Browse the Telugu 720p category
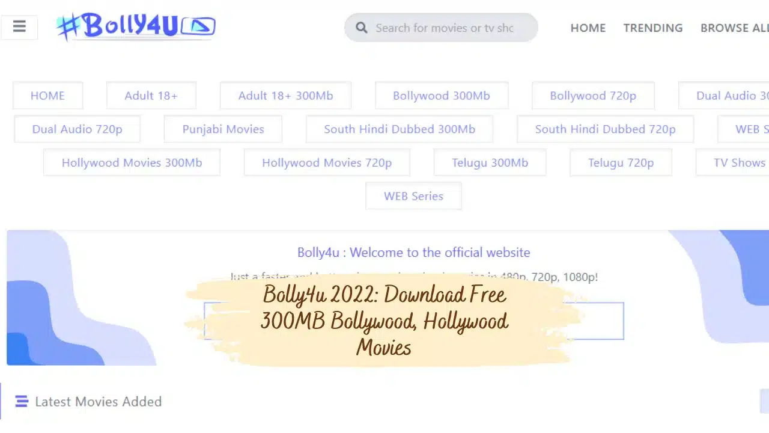The width and height of the screenshot is (769, 433). [621, 162]
